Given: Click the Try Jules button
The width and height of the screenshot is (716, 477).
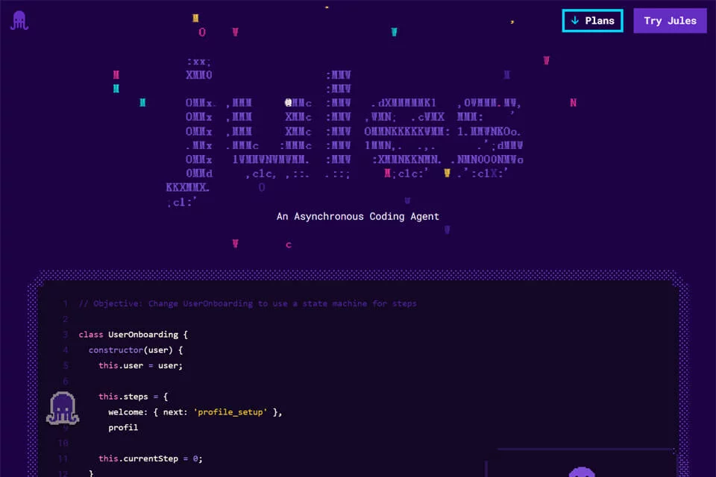Looking at the screenshot, I should pos(670,21).
